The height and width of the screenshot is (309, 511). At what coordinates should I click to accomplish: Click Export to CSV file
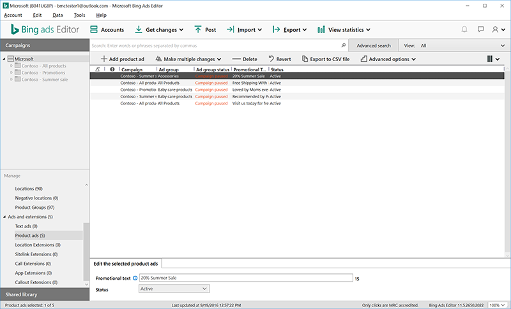click(326, 59)
